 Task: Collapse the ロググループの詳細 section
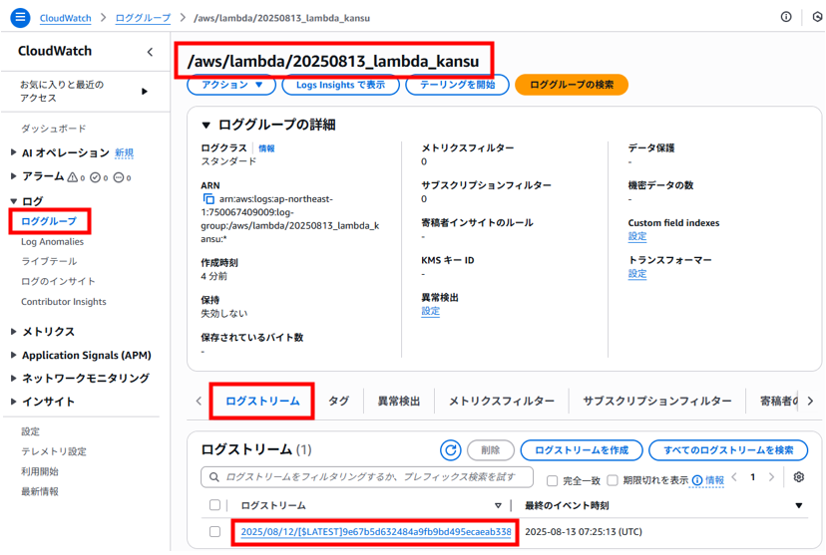(206, 126)
